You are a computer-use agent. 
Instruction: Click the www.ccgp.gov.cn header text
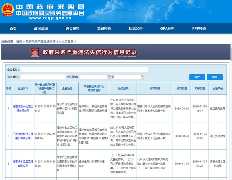tap(50, 18)
